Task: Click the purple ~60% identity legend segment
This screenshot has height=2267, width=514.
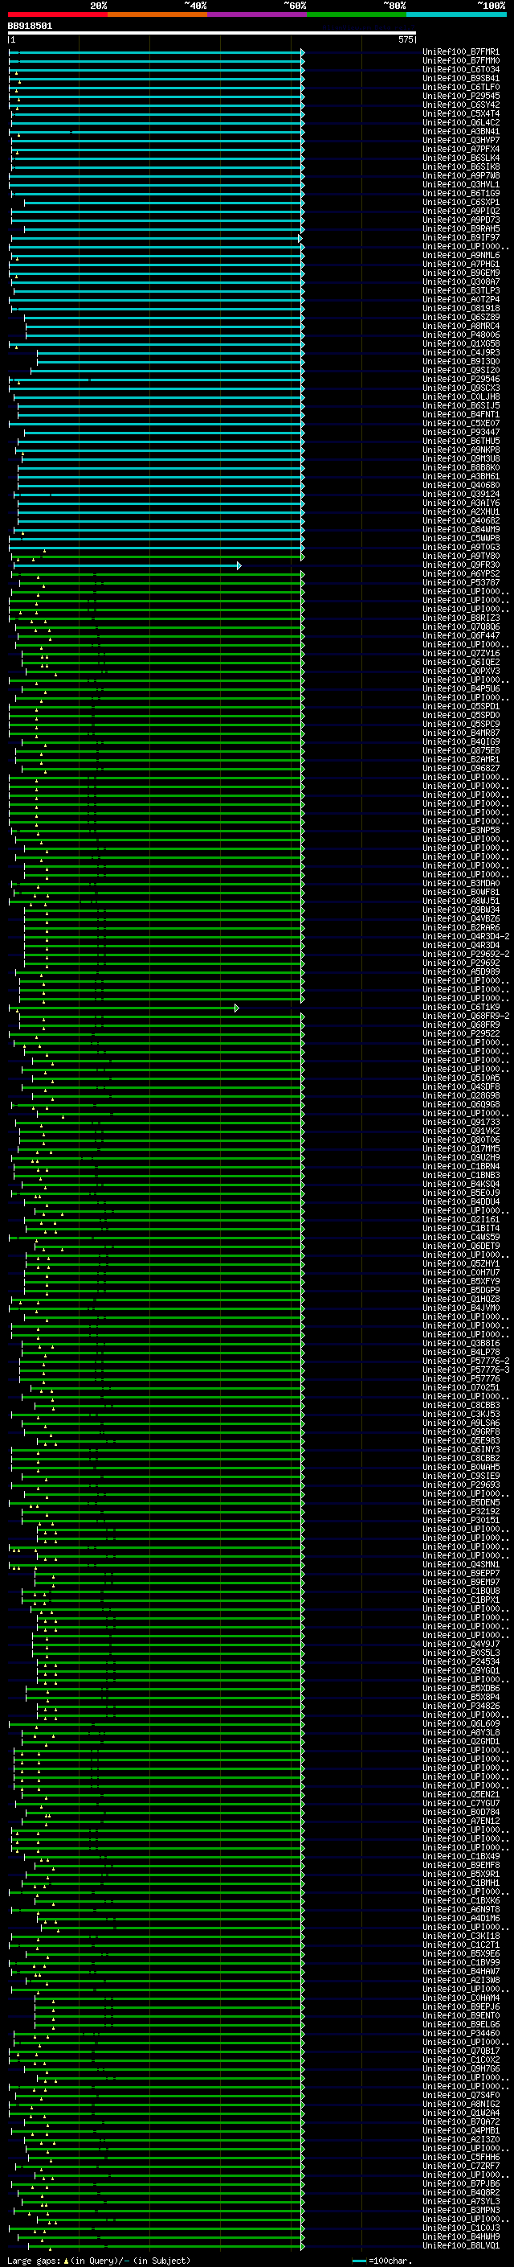Action: pos(258,14)
